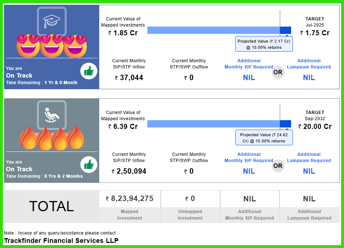
Task: Click the Projected Value ₹ 24.62 Cr tooltip
Action: click(x=264, y=138)
